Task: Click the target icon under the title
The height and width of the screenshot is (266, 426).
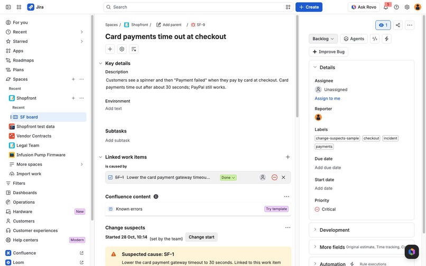Action: [x=122, y=49]
